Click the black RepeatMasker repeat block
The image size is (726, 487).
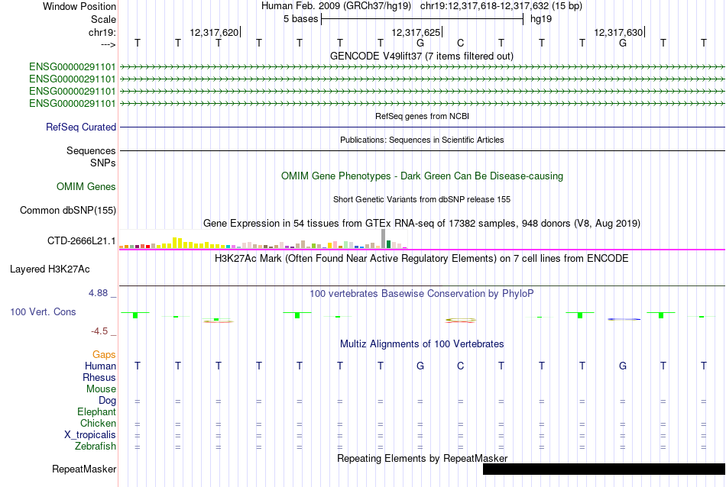click(x=604, y=469)
